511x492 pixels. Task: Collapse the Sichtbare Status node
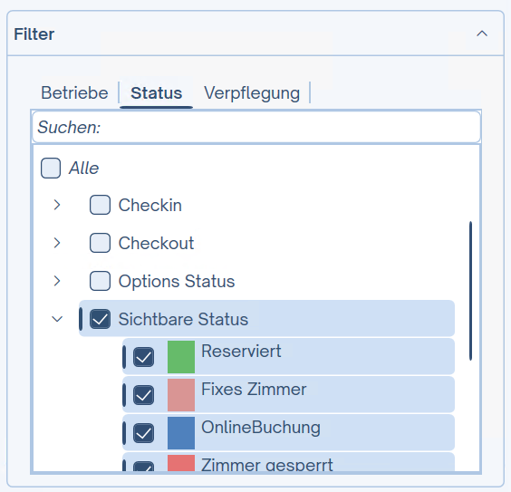pyautogui.click(x=57, y=319)
